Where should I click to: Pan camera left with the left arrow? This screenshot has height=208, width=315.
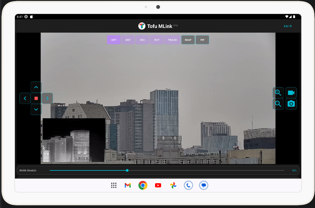pos(25,98)
